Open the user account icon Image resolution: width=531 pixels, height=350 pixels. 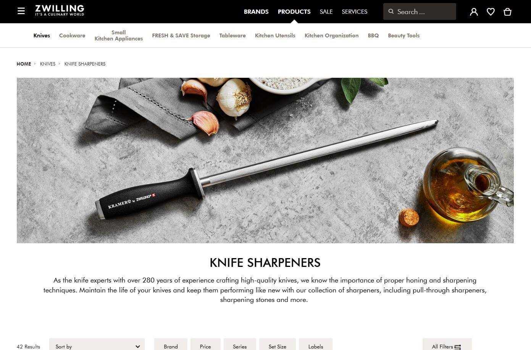474,12
